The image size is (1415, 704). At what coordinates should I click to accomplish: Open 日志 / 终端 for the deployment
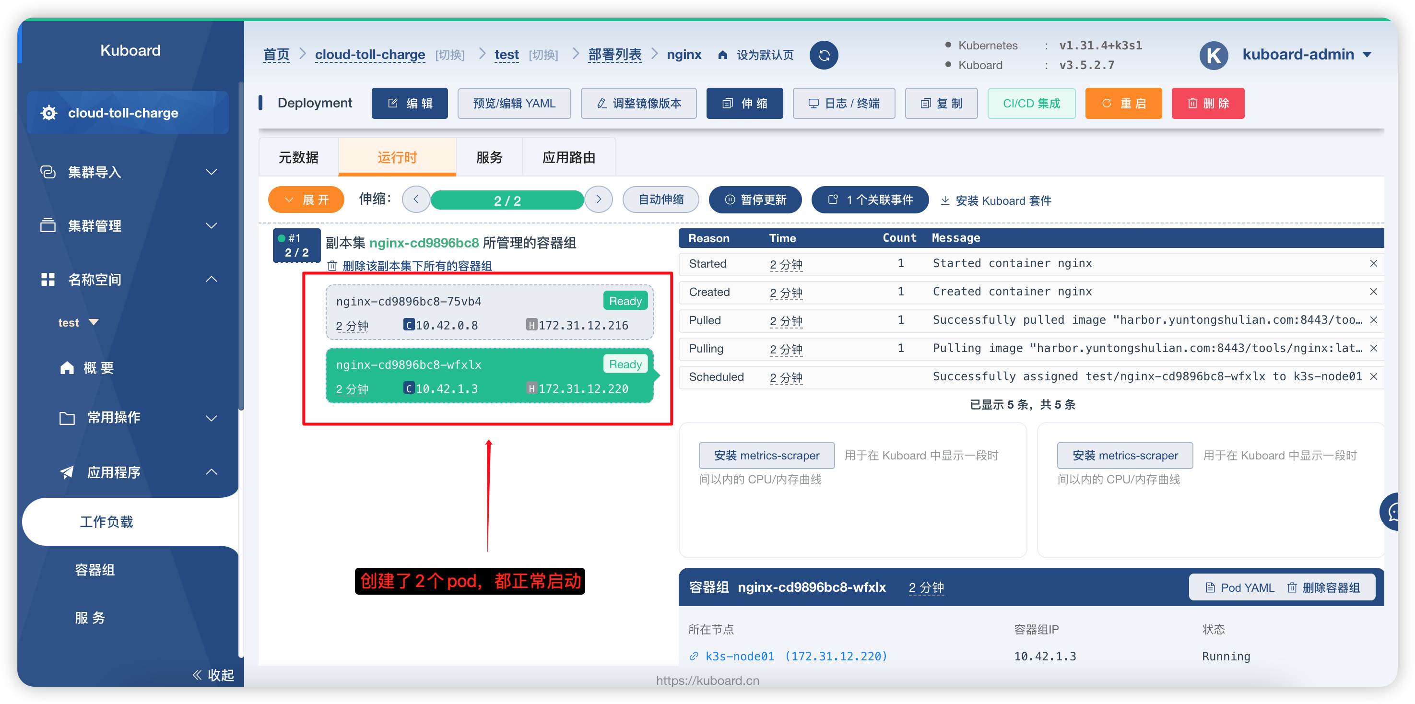[x=844, y=103]
